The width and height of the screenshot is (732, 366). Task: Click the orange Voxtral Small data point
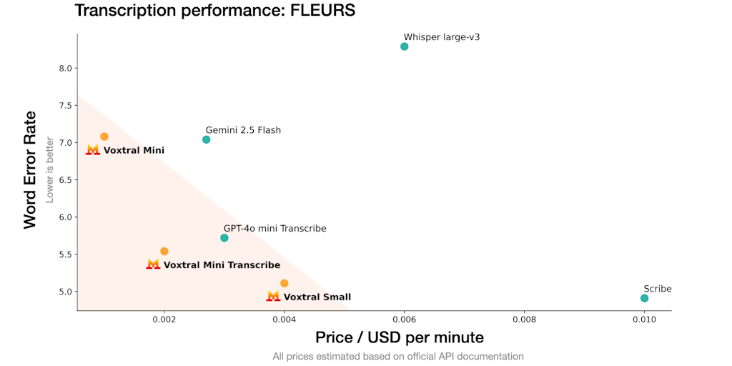point(285,283)
